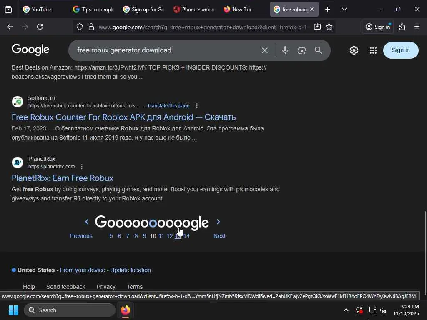Go to results page 14
The width and height of the screenshot is (427, 320).
coord(186,236)
